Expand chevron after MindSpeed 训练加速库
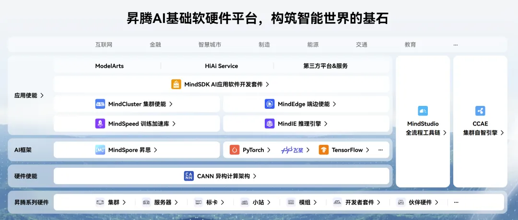The width and height of the screenshot is (518, 220). (x=174, y=124)
